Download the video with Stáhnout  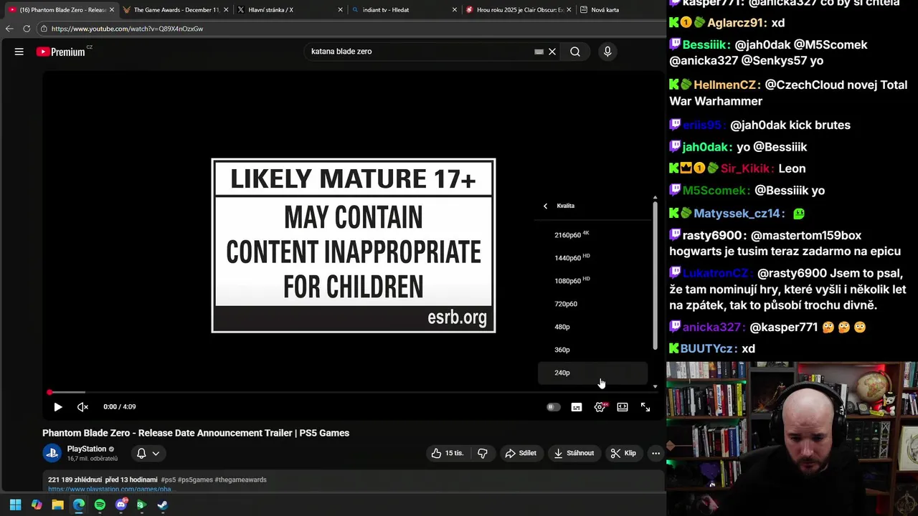click(x=574, y=453)
